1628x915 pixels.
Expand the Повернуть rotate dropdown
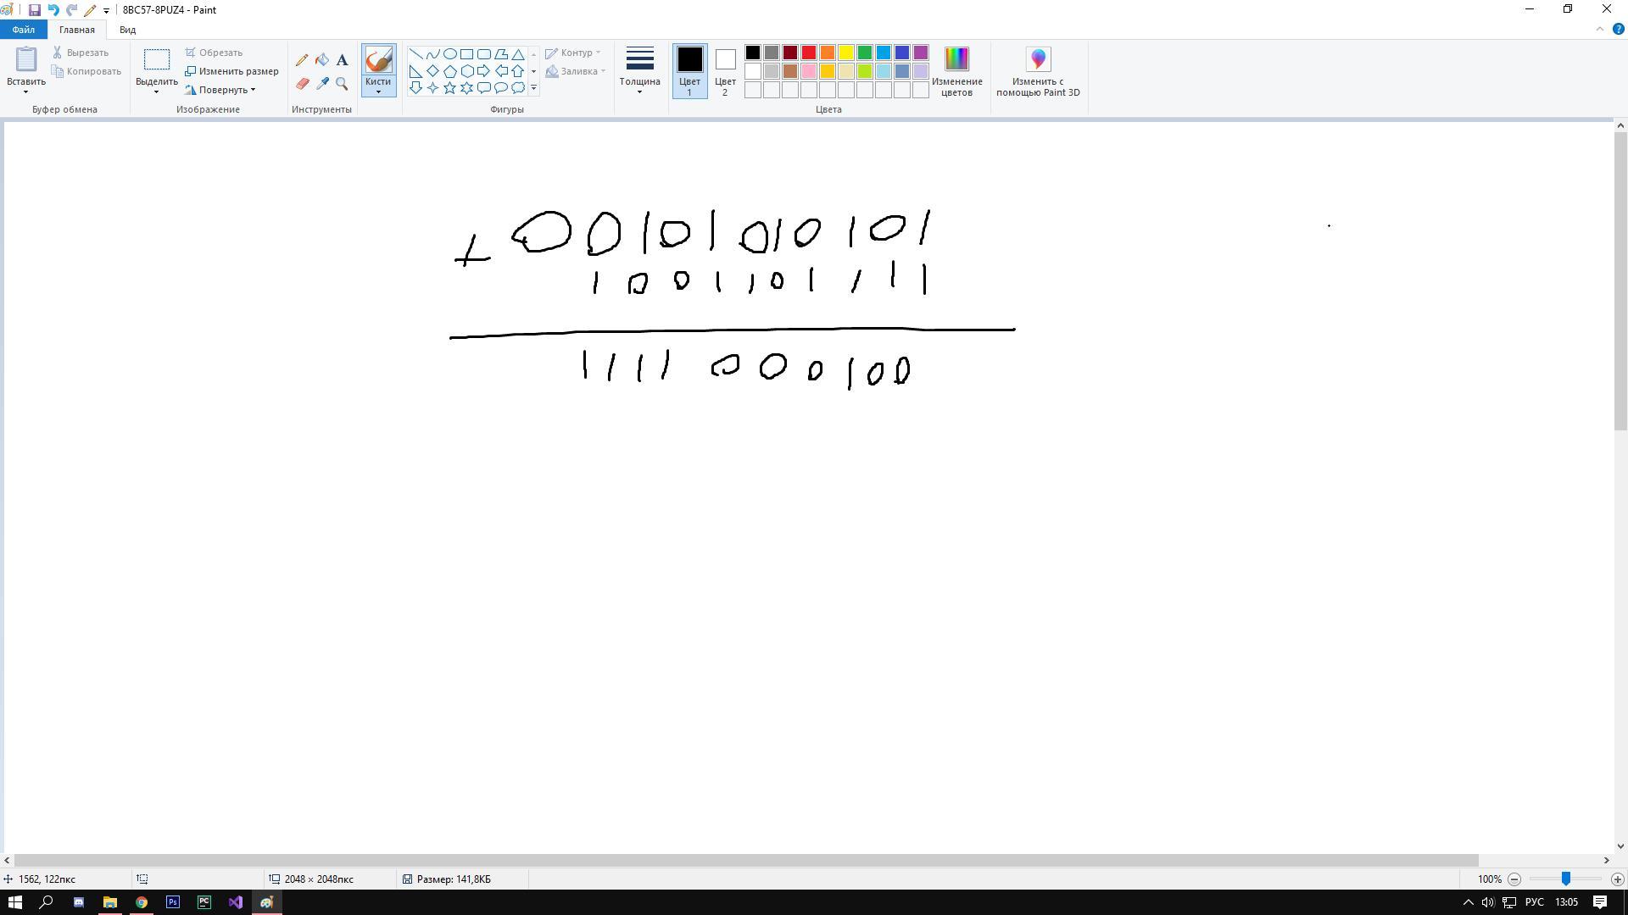pyautogui.click(x=222, y=90)
